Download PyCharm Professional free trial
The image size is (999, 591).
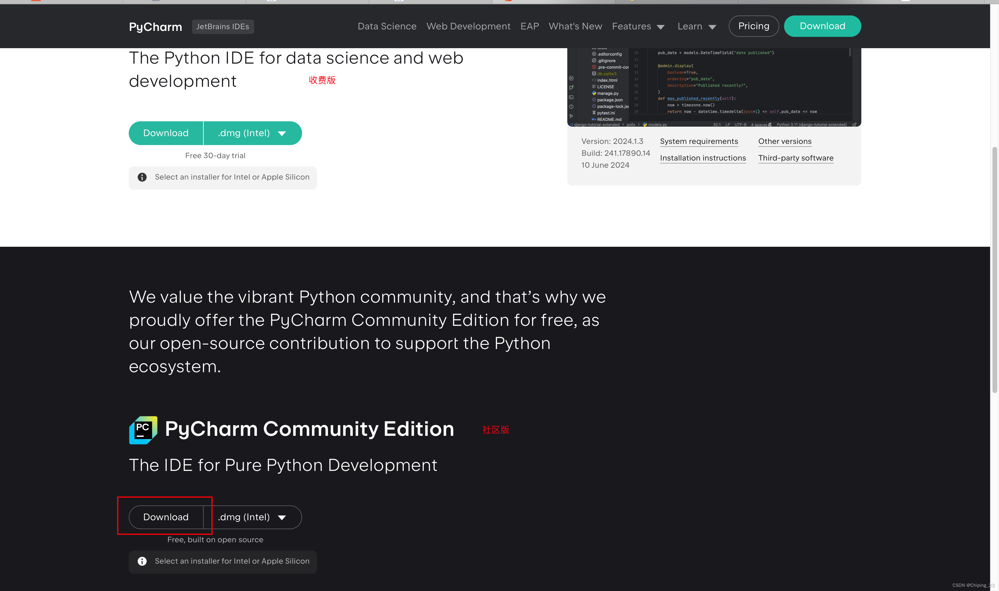(166, 133)
